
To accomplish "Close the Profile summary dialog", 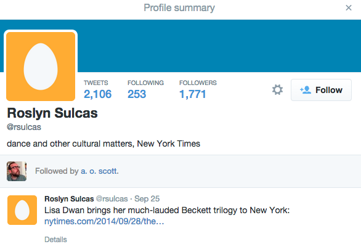I will pyautogui.click(x=349, y=8).
